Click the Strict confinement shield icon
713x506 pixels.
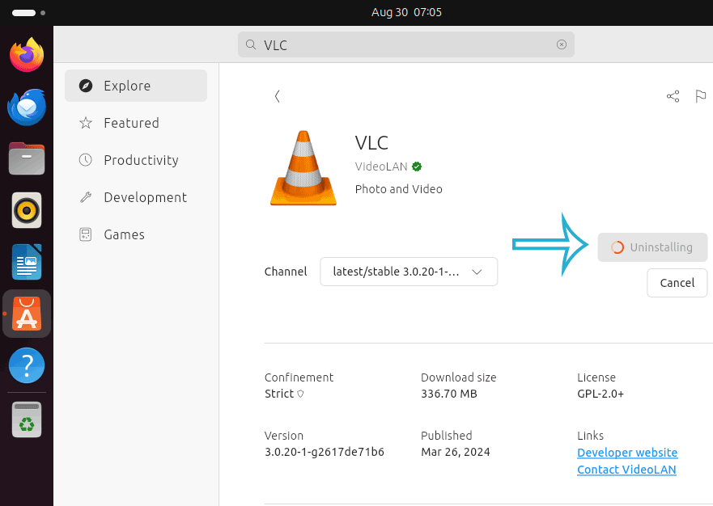[300, 394]
